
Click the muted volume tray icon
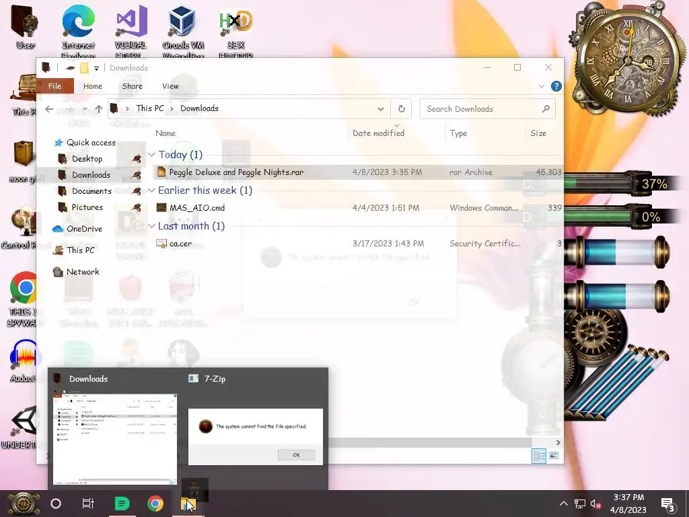click(x=596, y=504)
